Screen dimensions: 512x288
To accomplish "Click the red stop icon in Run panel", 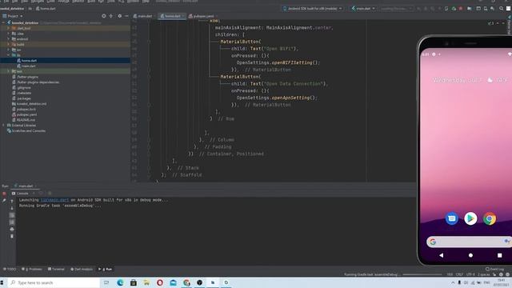I will [x=4, y=194].
